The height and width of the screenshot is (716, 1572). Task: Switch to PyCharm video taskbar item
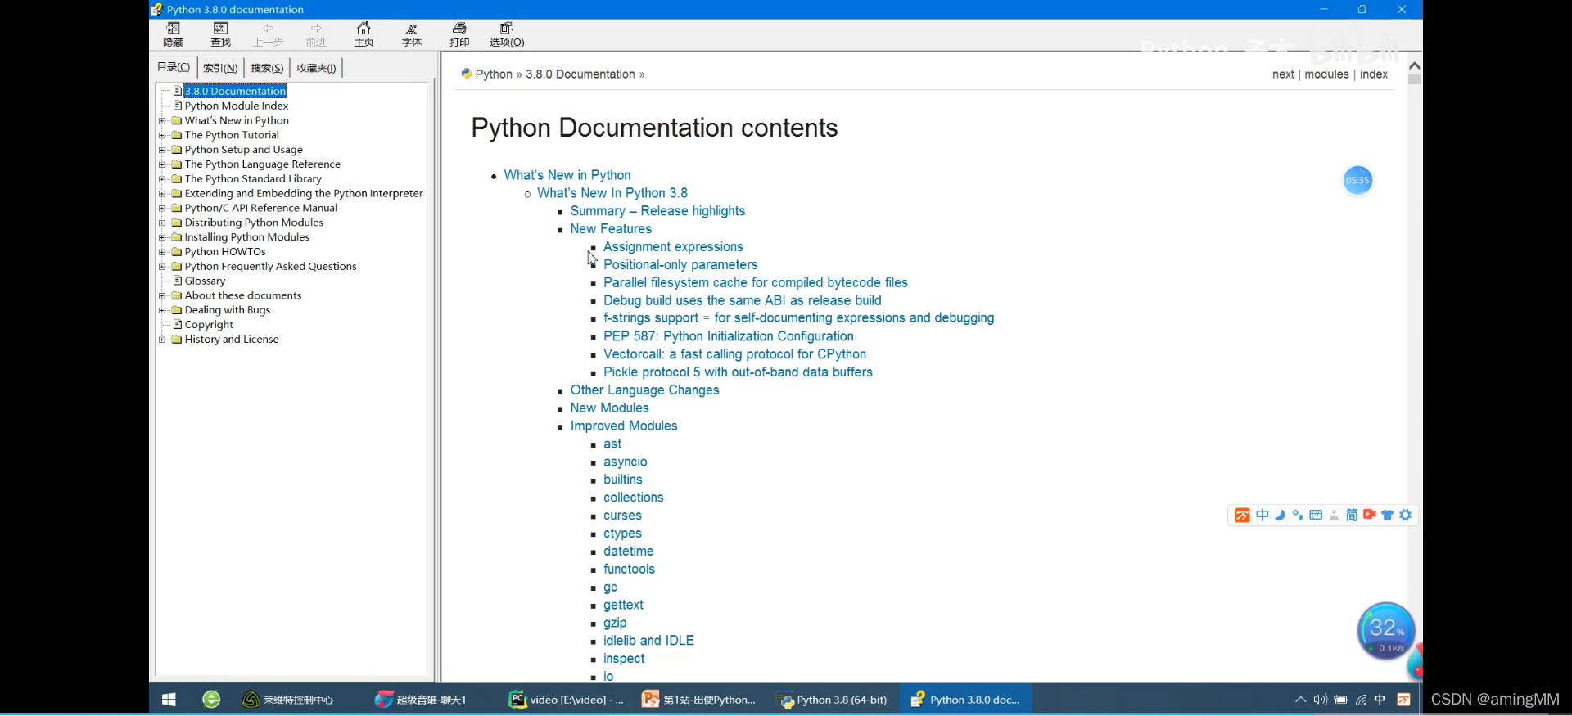[567, 700]
